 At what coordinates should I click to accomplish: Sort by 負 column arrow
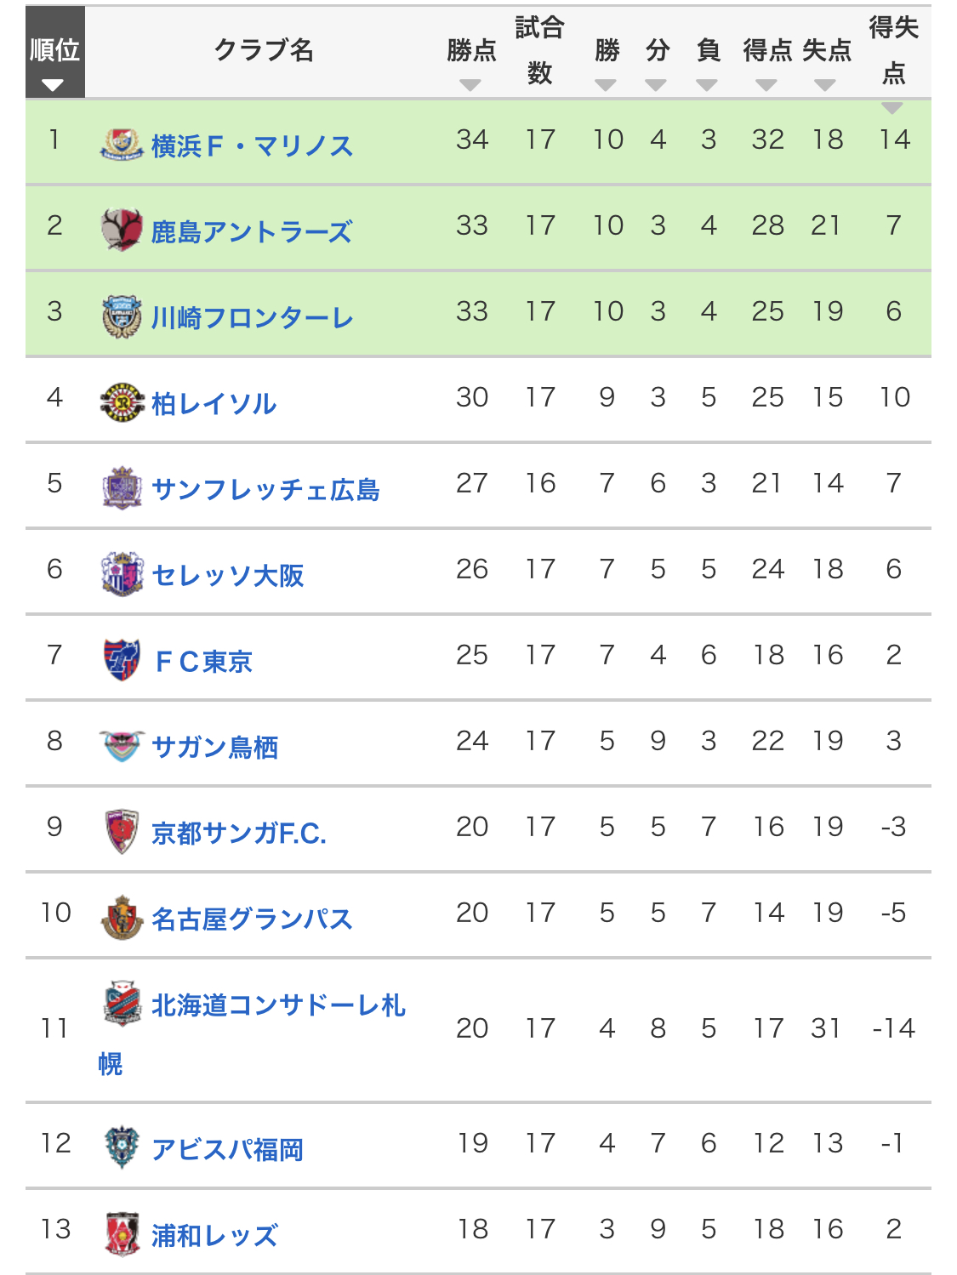(x=707, y=85)
